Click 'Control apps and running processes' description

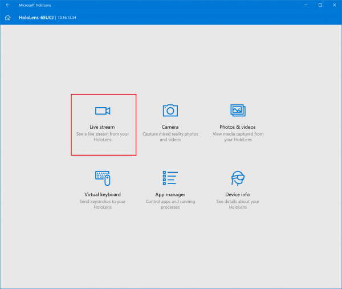click(170, 204)
